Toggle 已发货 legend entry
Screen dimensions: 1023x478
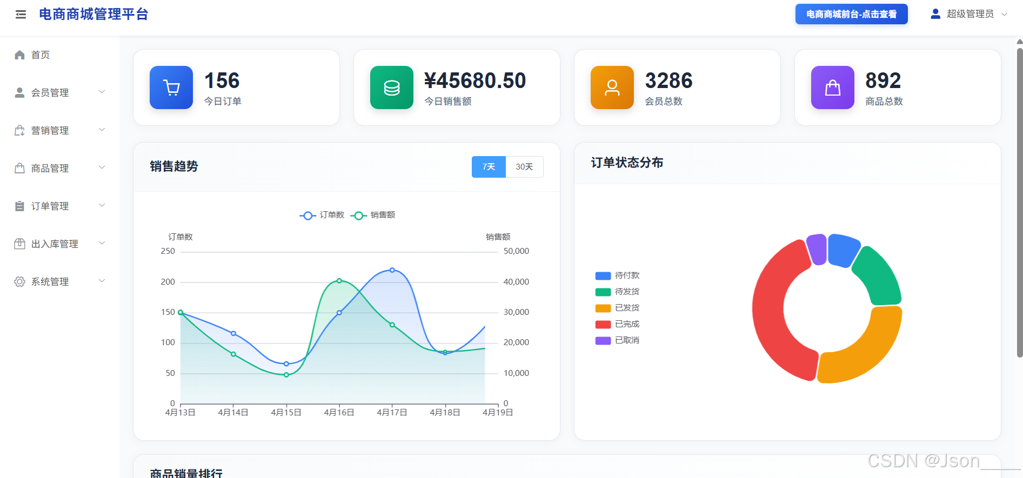tap(617, 308)
